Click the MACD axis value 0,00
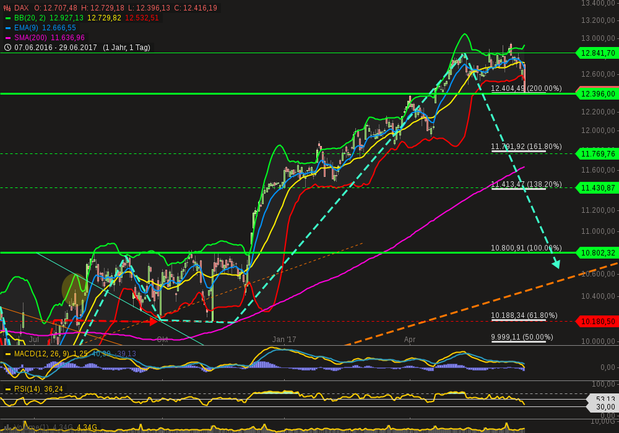The height and width of the screenshot is (433, 619). (608, 367)
